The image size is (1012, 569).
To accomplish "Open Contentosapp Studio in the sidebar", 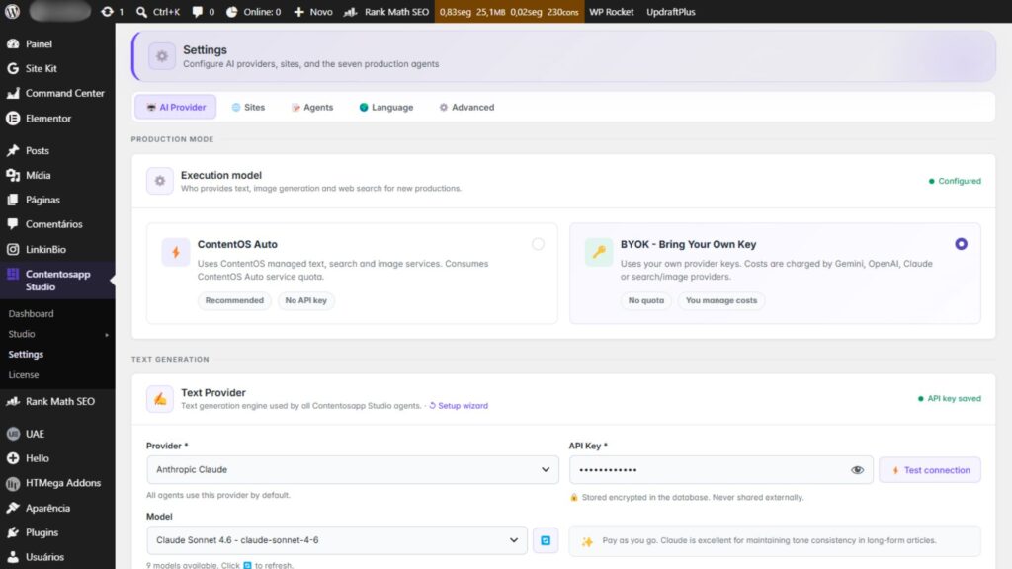I will click(57, 280).
